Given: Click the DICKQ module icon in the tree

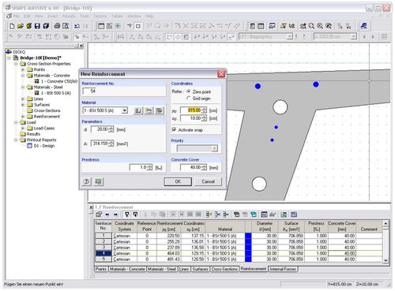Looking at the screenshot, I should 9,52.
